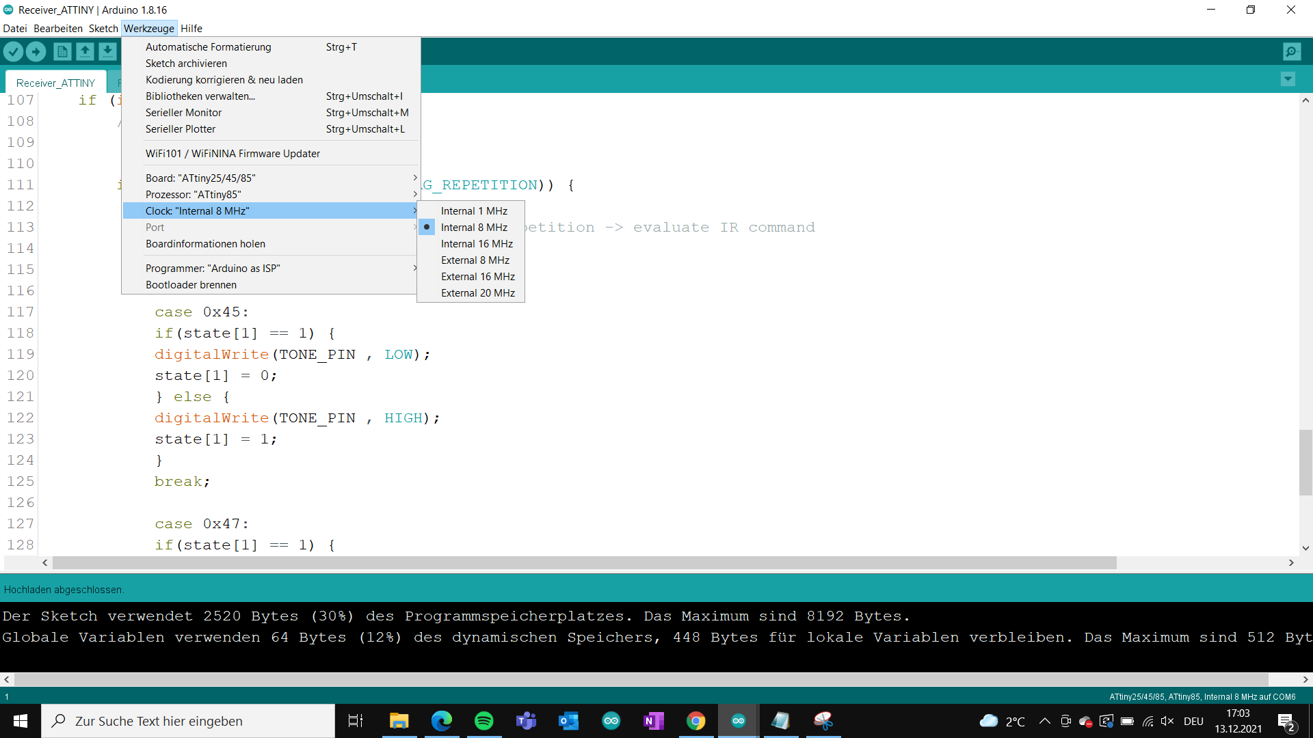Screen dimensions: 1313x738
Task: Click the DEU language indicator
Action: point(1193,722)
